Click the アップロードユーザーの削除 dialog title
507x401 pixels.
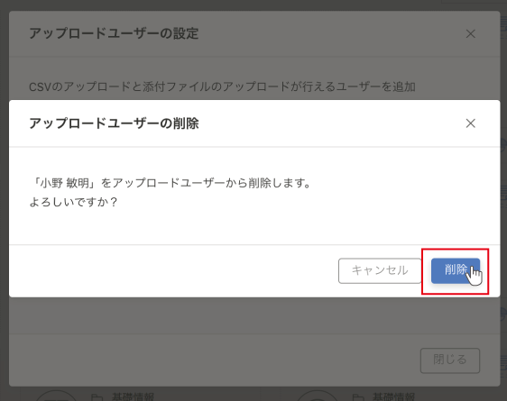click(114, 123)
